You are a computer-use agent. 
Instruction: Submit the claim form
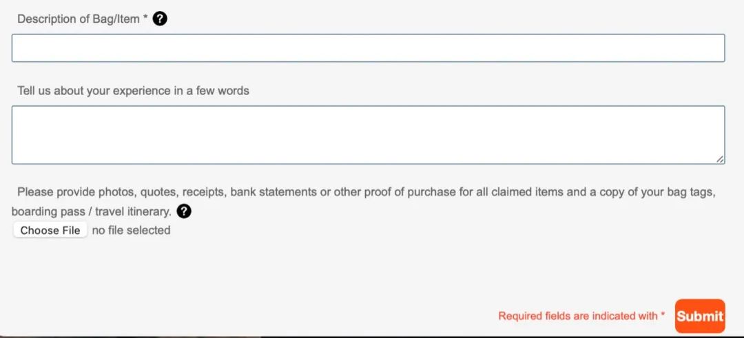tap(700, 316)
